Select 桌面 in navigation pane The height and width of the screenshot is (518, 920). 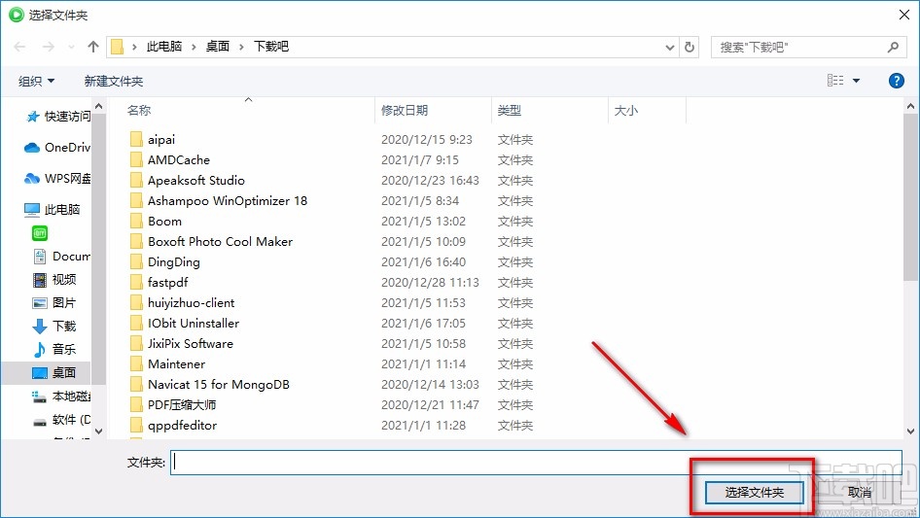(x=47, y=373)
